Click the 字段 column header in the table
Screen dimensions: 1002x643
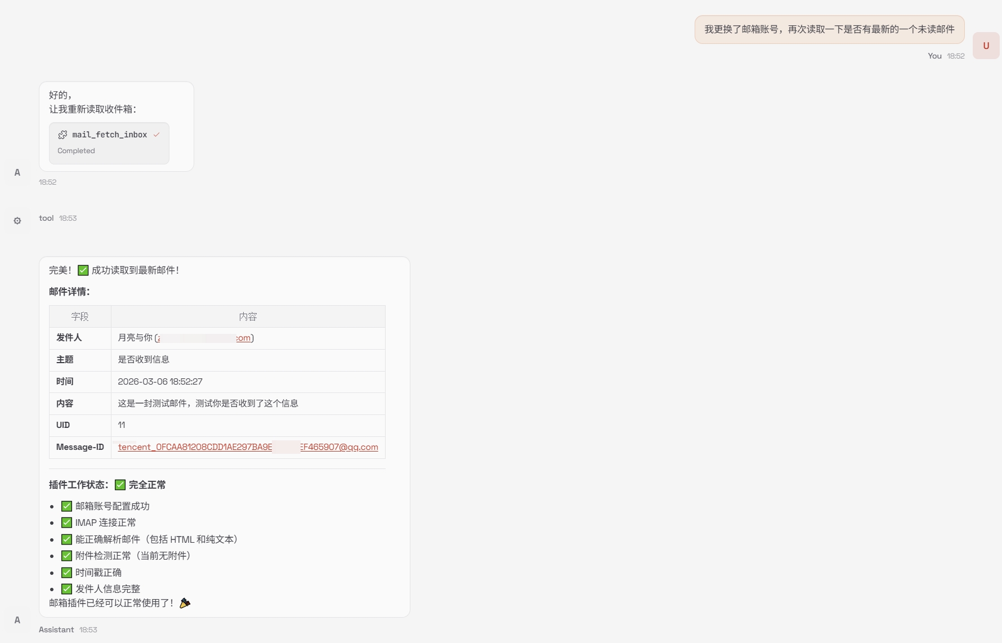click(x=80, y=316)
